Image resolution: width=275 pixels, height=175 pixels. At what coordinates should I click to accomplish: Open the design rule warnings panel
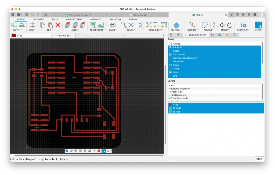point(227,35)
